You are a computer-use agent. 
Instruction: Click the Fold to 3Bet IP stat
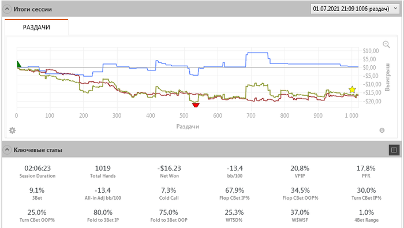[103, 216]
